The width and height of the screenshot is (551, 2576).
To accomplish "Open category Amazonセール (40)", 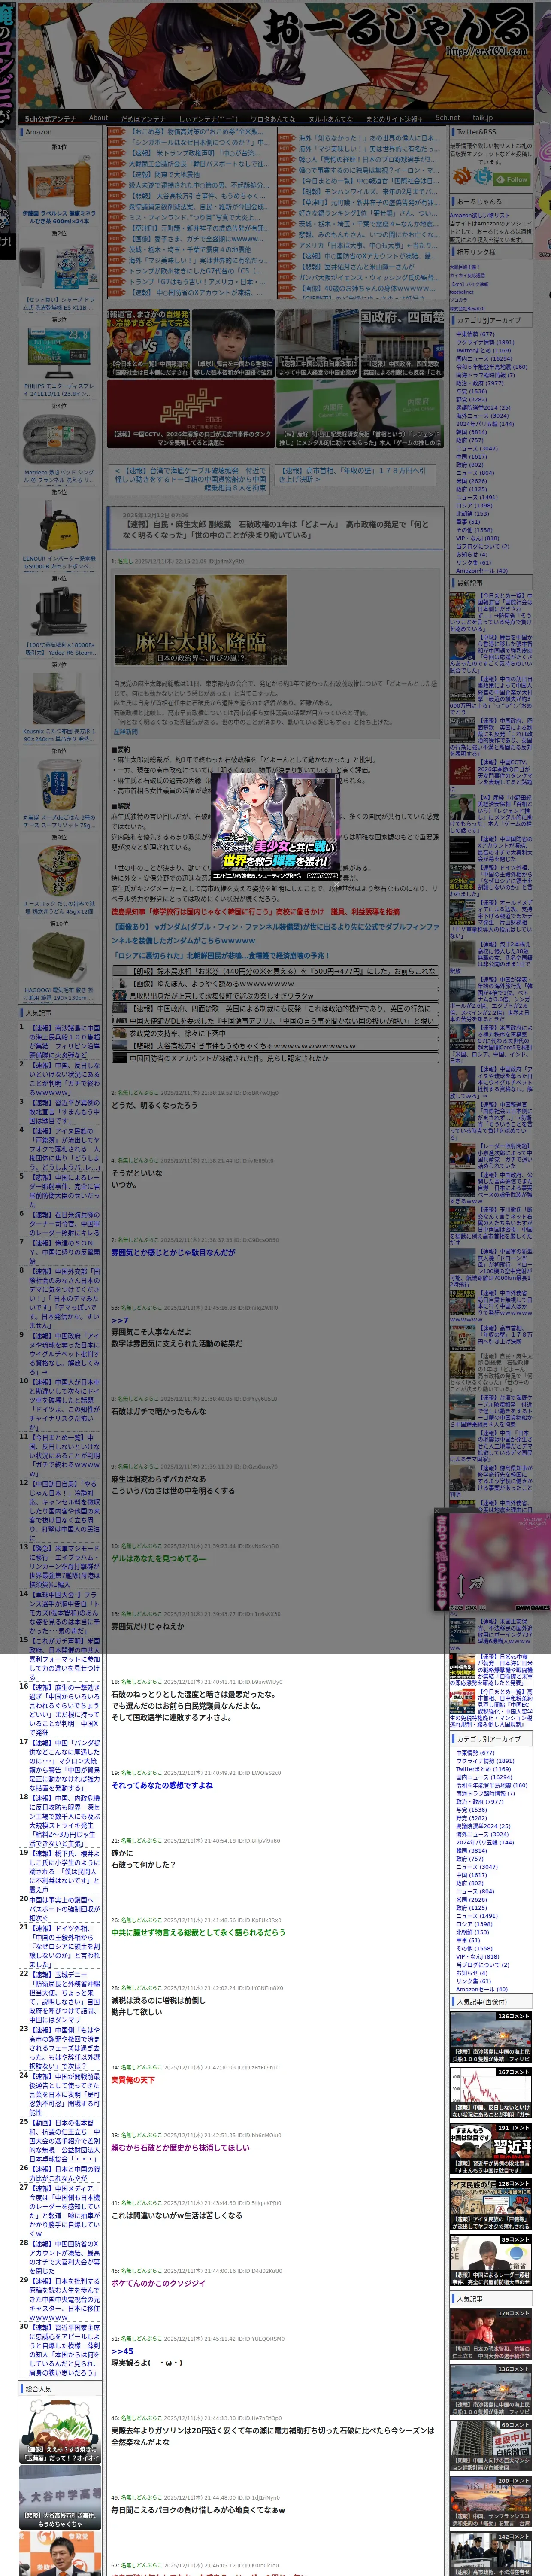I will 482,571.
